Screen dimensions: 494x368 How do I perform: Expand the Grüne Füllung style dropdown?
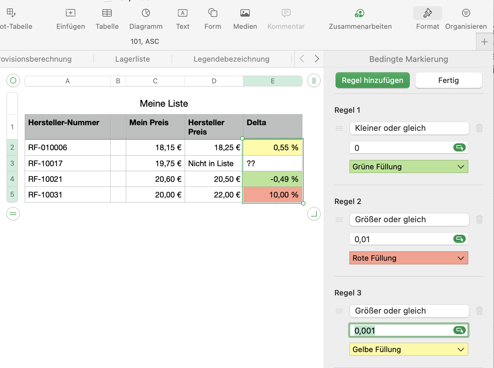409,167
